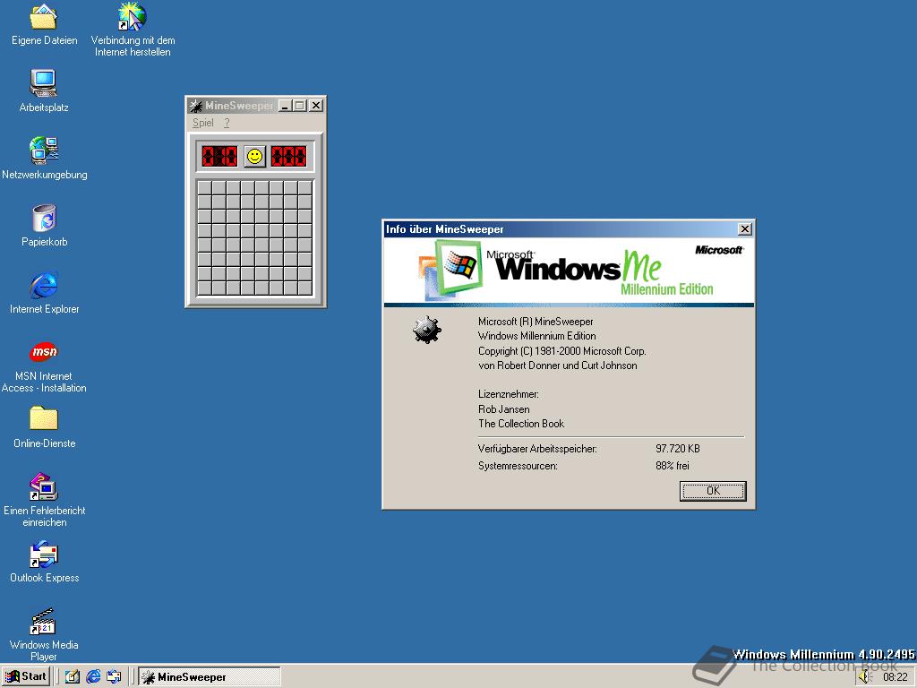Click OK in Info über MineSweeper dialog

tap(713, 491)
